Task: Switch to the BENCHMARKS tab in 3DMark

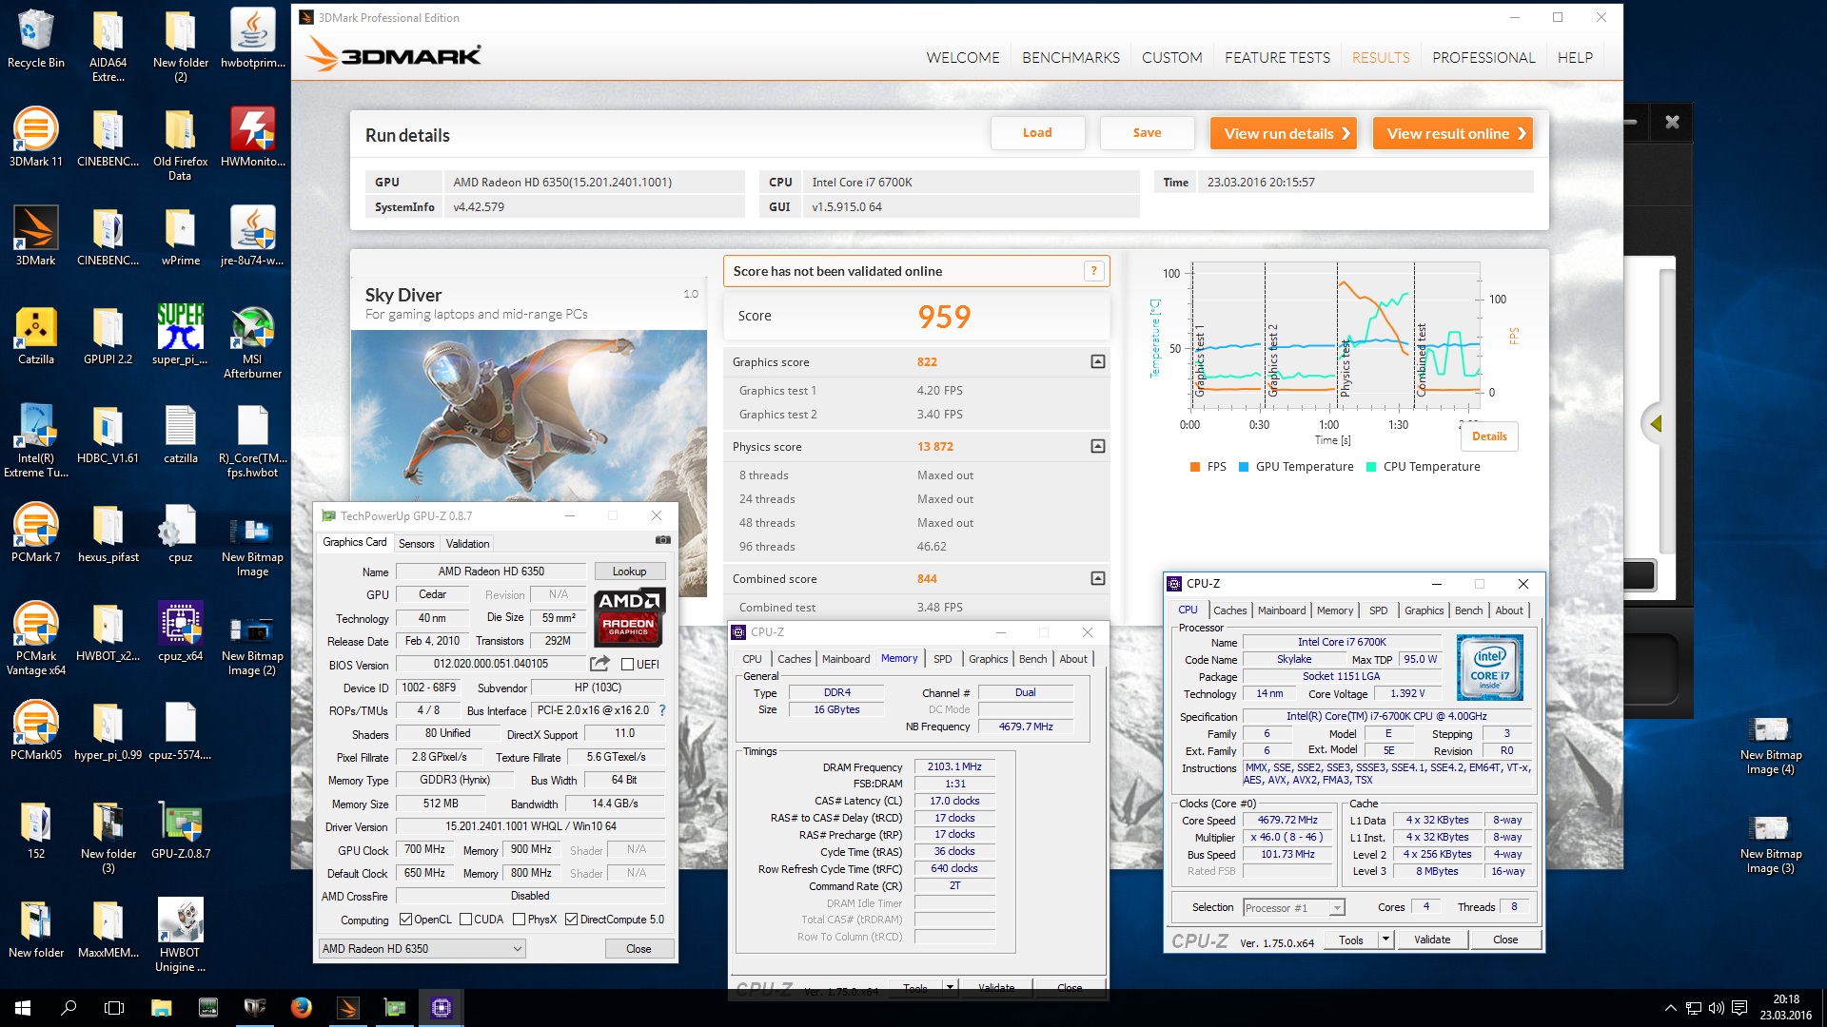Action: pyautogui.click(x=1071, y=58)
